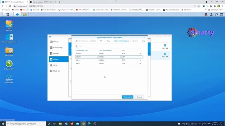
Task: Sort by Local Port column header
Action: coord(82,50)
